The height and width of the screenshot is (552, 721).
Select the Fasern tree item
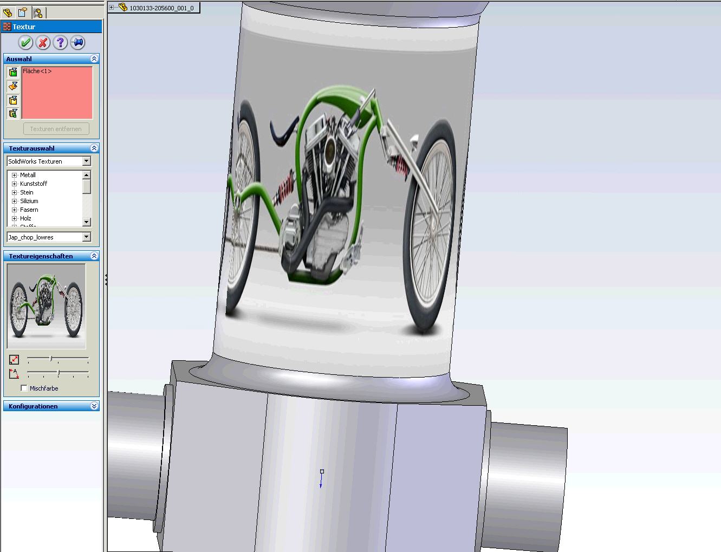[x=29, y=210]
